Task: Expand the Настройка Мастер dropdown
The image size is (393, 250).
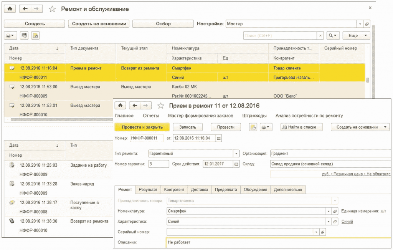Action: [360, 24]
